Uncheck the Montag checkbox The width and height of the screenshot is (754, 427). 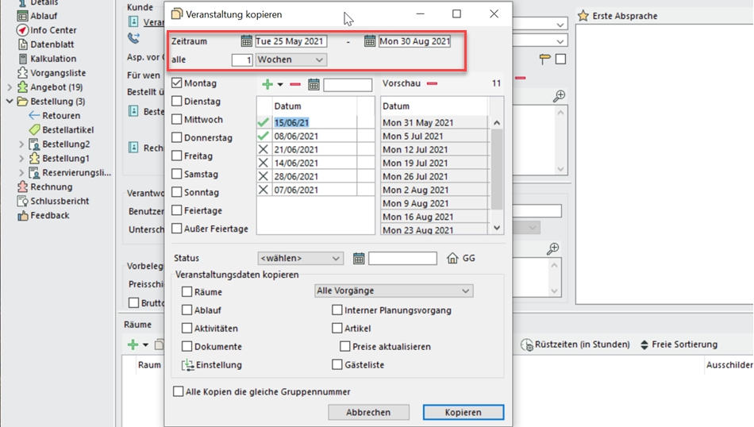(177, 83)
